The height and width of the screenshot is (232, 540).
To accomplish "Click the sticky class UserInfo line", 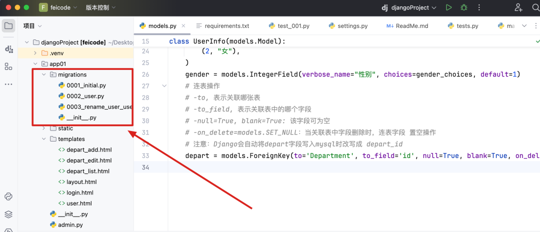I will (227, 41).
